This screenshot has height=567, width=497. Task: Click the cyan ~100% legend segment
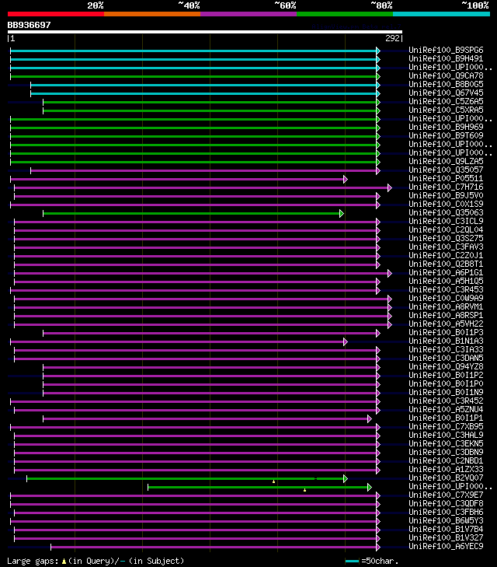coord(441,14)
